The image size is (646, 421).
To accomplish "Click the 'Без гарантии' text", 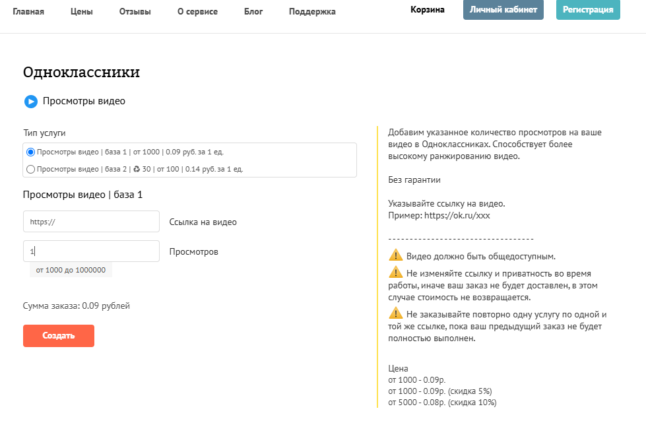I will [414, 179].
